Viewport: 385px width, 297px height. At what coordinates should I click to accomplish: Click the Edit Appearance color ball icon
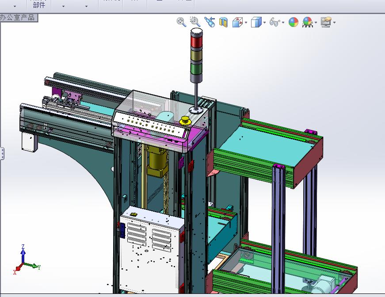294,22
